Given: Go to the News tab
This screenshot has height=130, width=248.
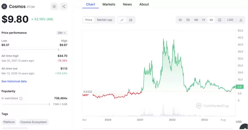Looking at the screenshot, I should click(x=127, y=4).
